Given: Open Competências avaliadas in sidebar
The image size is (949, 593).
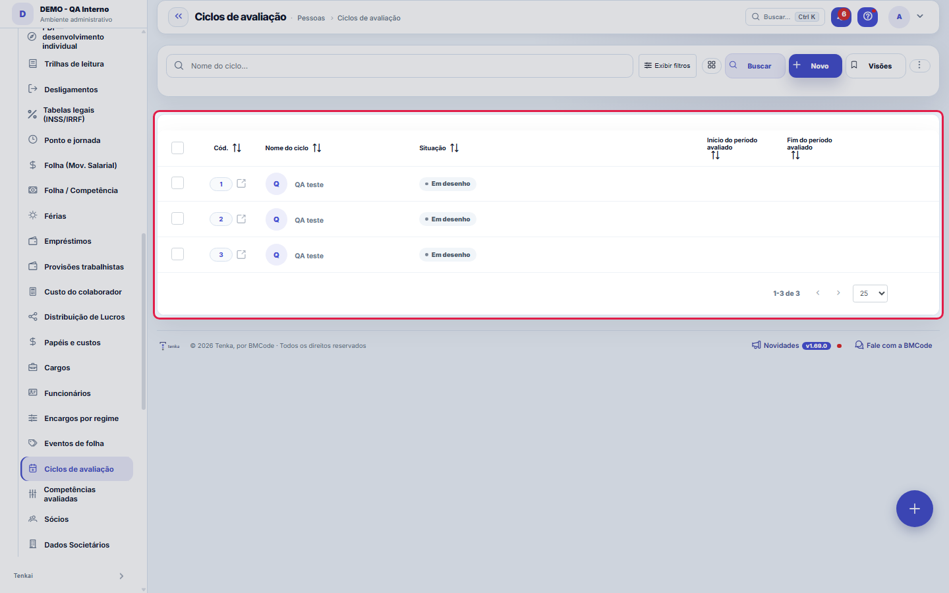Looking at the screenshot, I should (70, 494).
